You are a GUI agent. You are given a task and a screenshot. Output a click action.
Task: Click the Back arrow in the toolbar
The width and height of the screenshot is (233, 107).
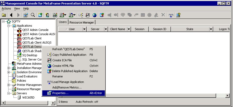11,15
